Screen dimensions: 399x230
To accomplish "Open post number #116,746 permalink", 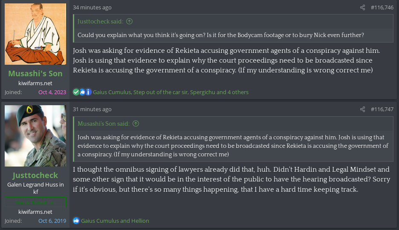I will click(x=382, y=8).
